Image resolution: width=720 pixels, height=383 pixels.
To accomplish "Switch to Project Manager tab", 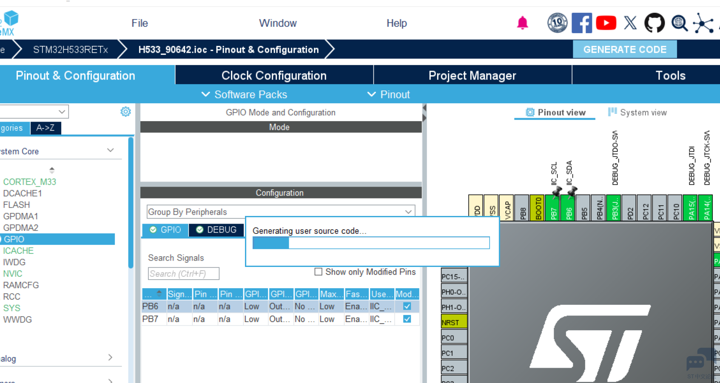I will [x=472, y=75].
